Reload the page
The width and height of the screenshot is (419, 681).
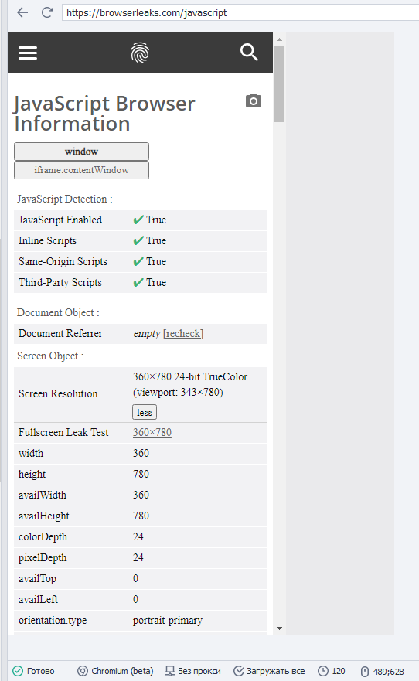[x=47, y=12]
